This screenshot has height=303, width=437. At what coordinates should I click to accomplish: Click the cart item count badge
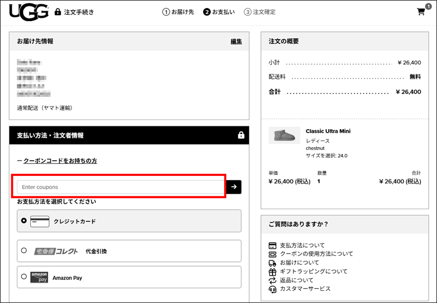point(428,6)
